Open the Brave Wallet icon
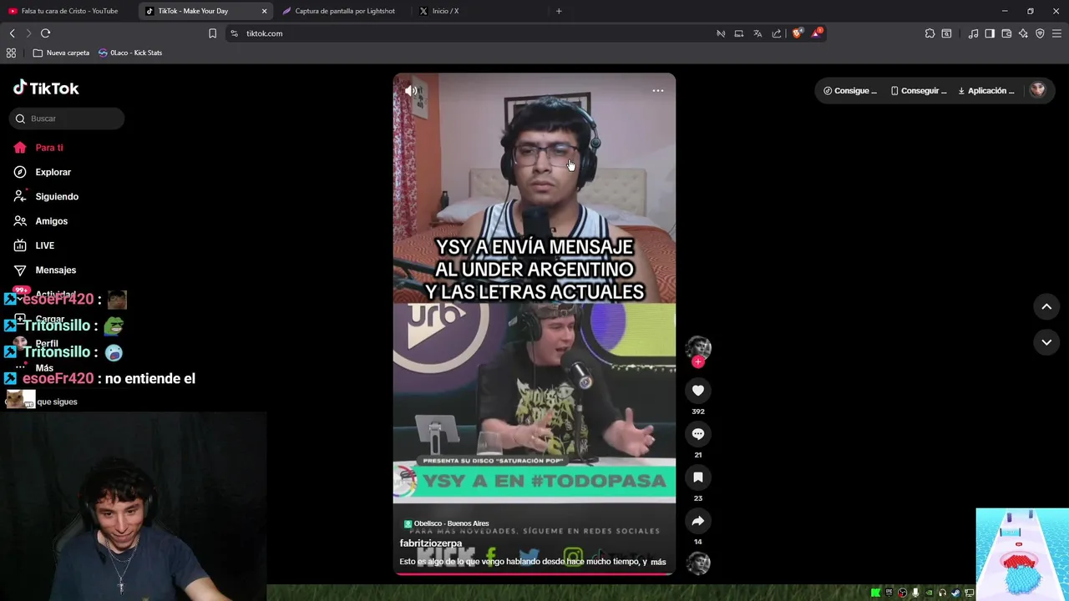Screen dimensions: 1069x601 point(1006,33)
